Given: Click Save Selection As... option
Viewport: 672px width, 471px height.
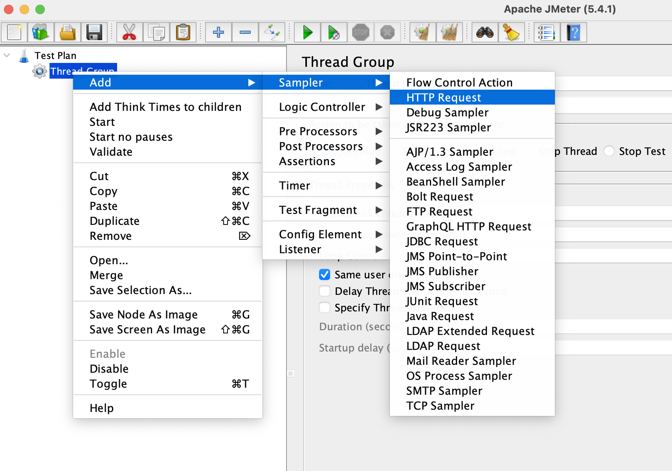Looking at the screenshot, I should [168, 290].
